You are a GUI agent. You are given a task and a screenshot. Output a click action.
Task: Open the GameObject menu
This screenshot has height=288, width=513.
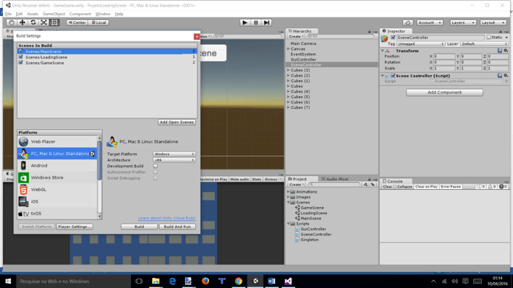[54, 14]
